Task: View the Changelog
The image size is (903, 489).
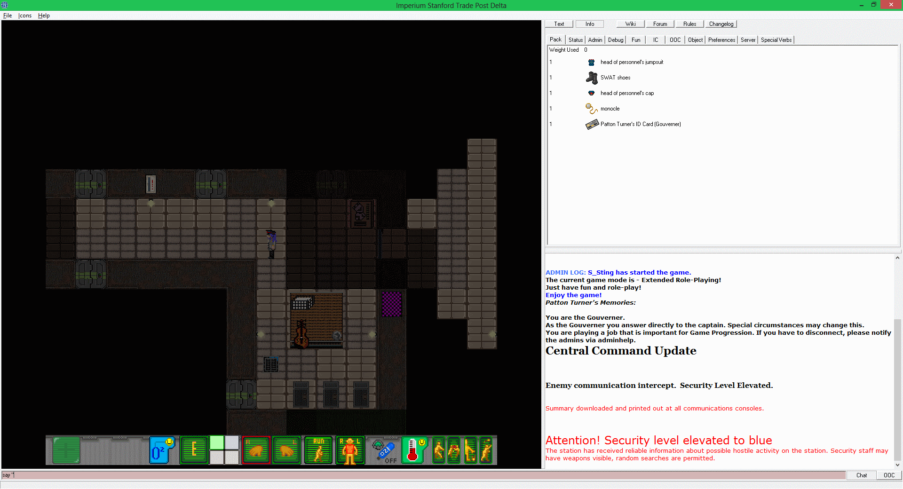Action: tap(721, 24)
